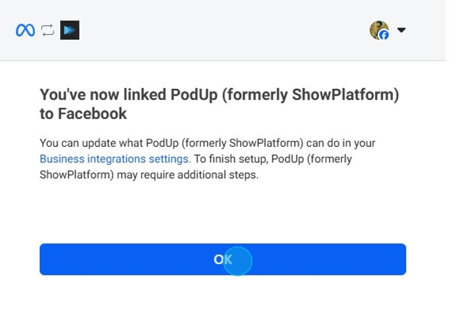Screen dimensions: 476x322
Task: Expand the account dropdown arrow
Action: 401,30
